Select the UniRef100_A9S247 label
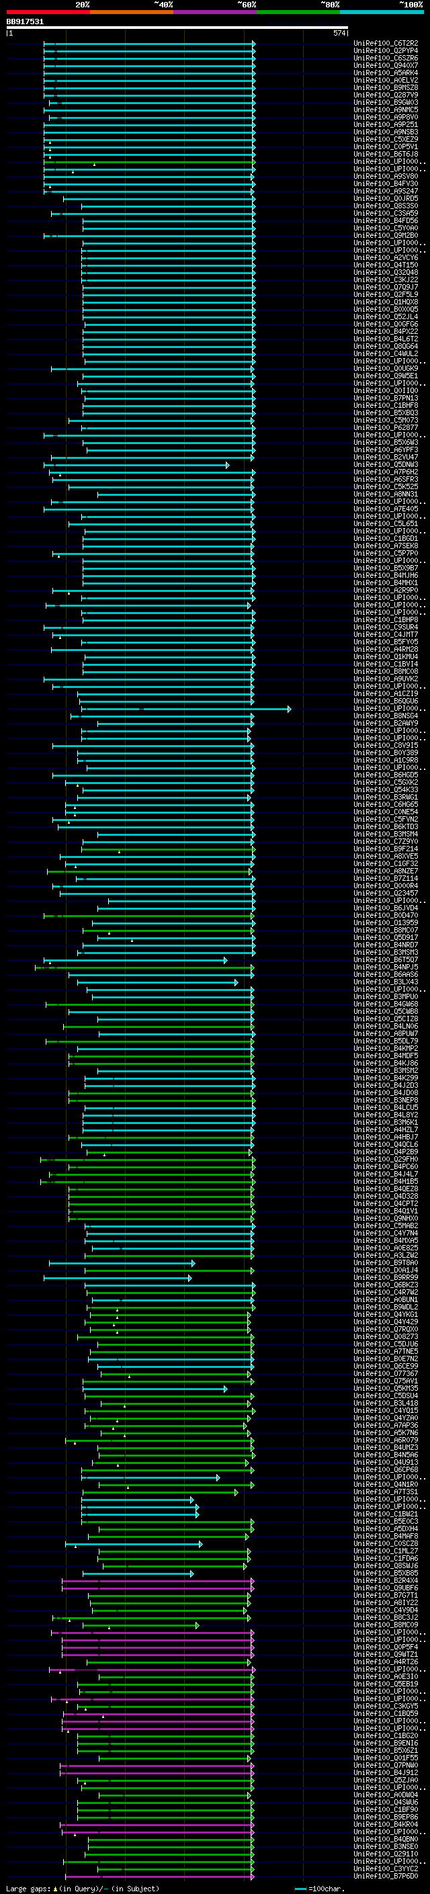This screenshot has width=430, height=1894. click(386, 191)
